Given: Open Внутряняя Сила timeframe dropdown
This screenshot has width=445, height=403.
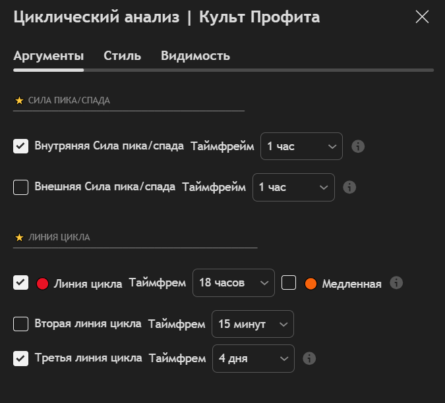Looking at the screenshot, I should (x=301, y=146).
